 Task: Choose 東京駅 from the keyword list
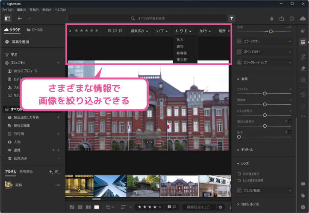click(182, 60)
